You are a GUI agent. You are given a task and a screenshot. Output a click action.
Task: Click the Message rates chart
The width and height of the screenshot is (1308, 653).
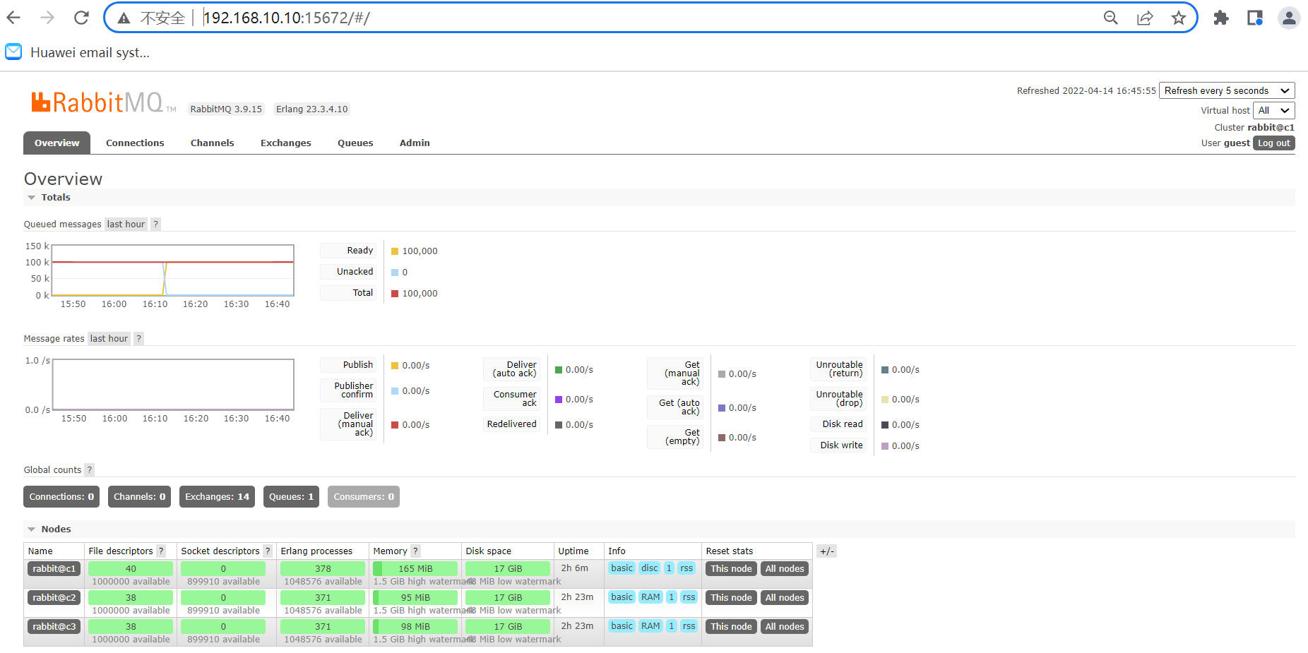click(x=173, y=385)
